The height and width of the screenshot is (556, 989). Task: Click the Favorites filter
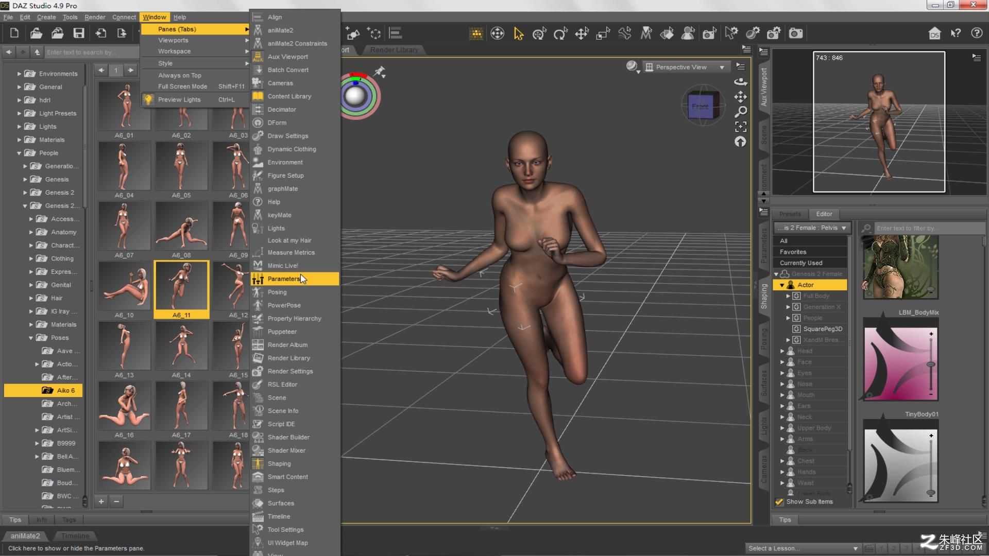tap(810, 252)
